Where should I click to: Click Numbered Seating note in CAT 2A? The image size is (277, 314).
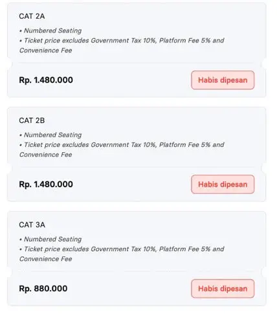(52, 30)
